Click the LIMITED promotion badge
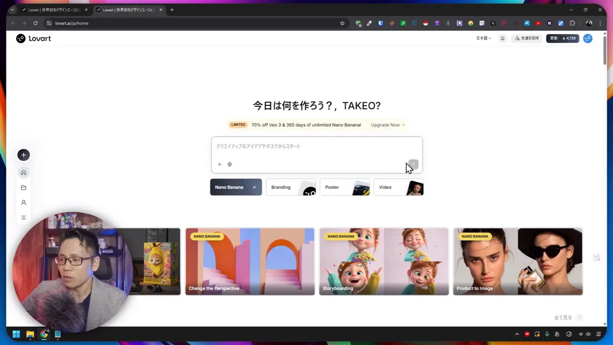Viewport: 613px width, 345px height. click(238, 125)
